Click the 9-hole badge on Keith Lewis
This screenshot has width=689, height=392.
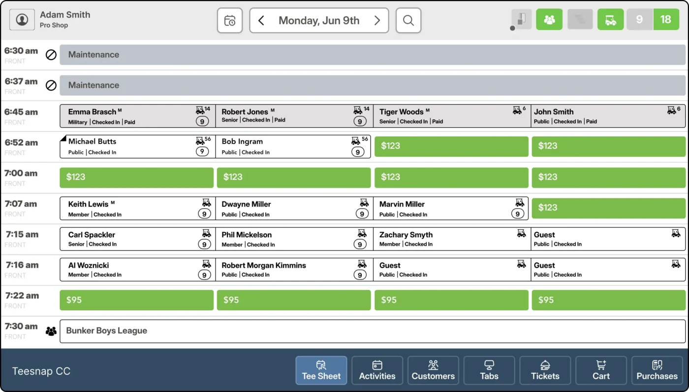point(204,214)
